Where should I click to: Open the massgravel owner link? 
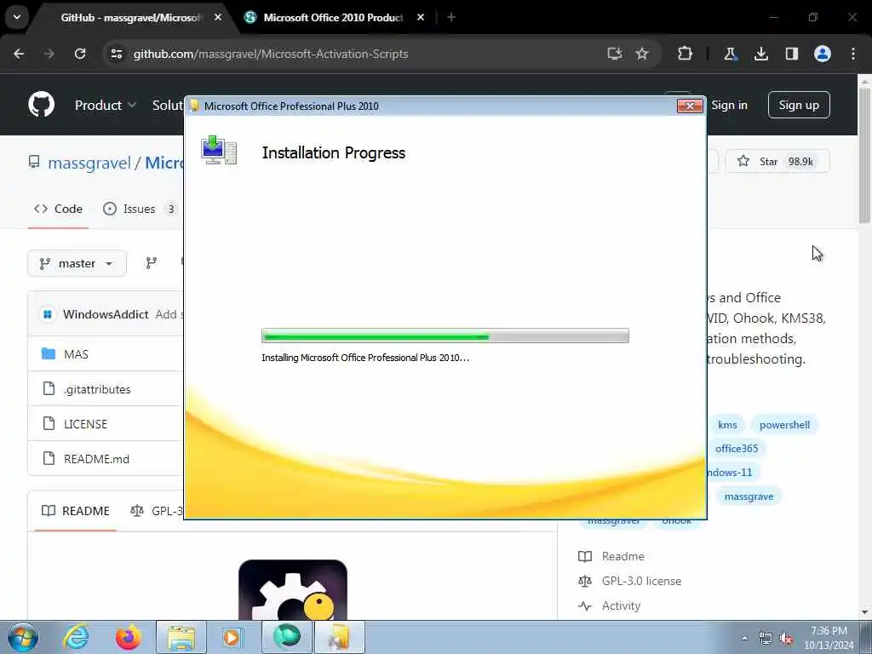click(89, 163)
